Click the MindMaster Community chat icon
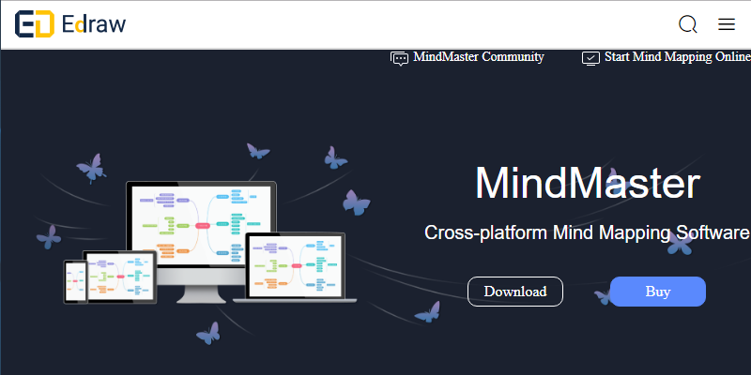The image size is (751, 375). pos(400,57)
